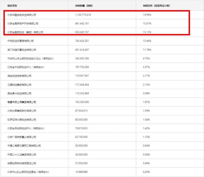This screenshot has height=177, width=204.
Task: Click shareholder name holding 197,750,000 shares
Action: 26,67
